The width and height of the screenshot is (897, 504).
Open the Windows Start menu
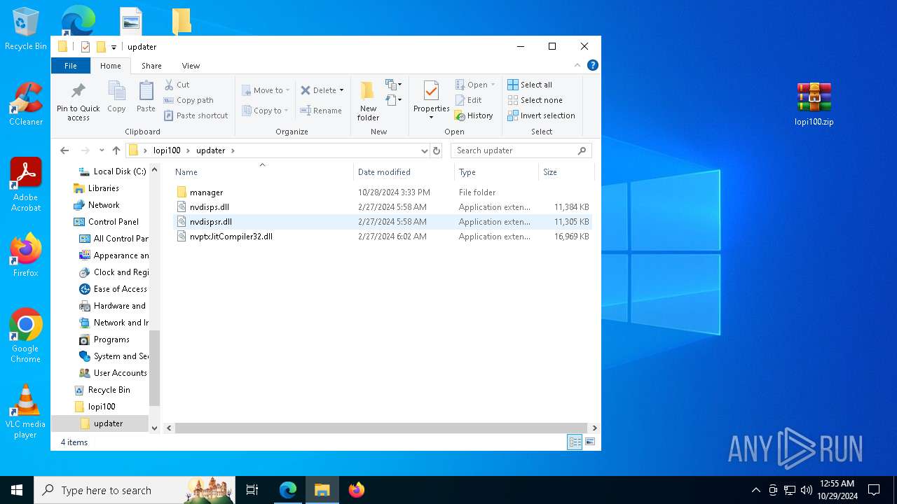tap(17, 490)
